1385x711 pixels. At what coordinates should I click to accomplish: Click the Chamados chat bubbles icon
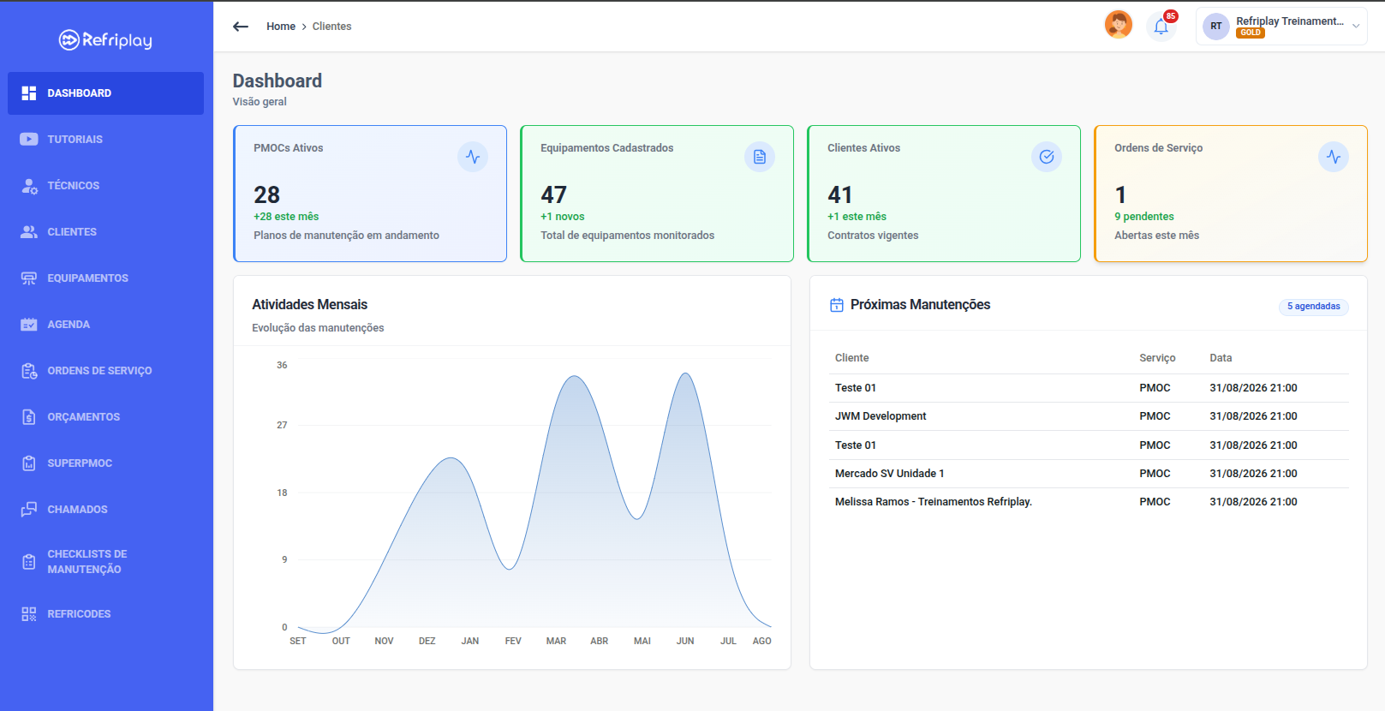coord(29,509)
